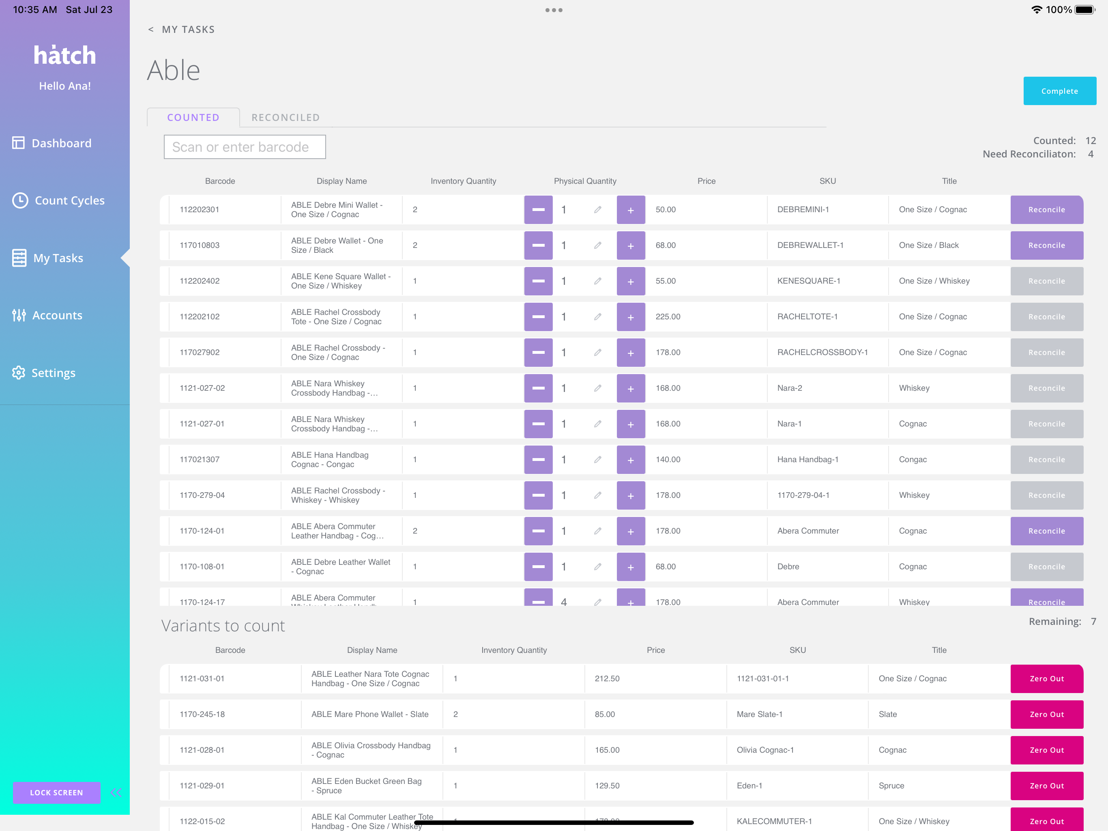This screenshot has width=1108, height=831.
Task: Increase quantity for RACHELTOTE-1 row
Action: click(x=631, y=317)
